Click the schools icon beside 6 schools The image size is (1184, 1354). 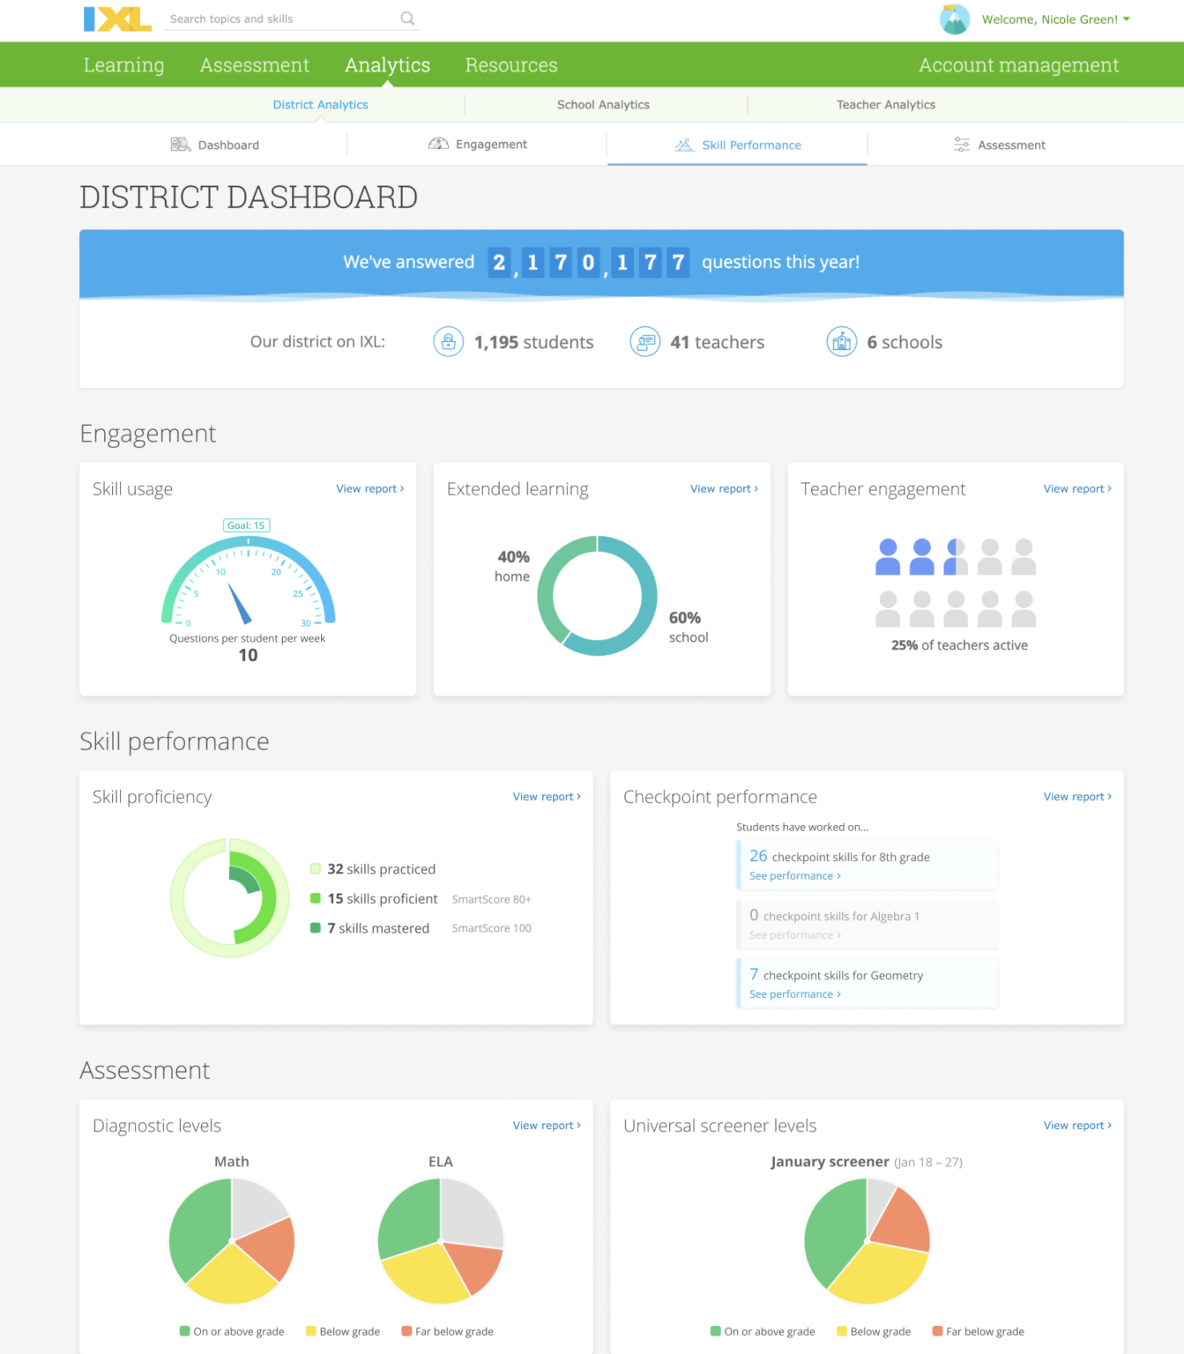[842, 341]
